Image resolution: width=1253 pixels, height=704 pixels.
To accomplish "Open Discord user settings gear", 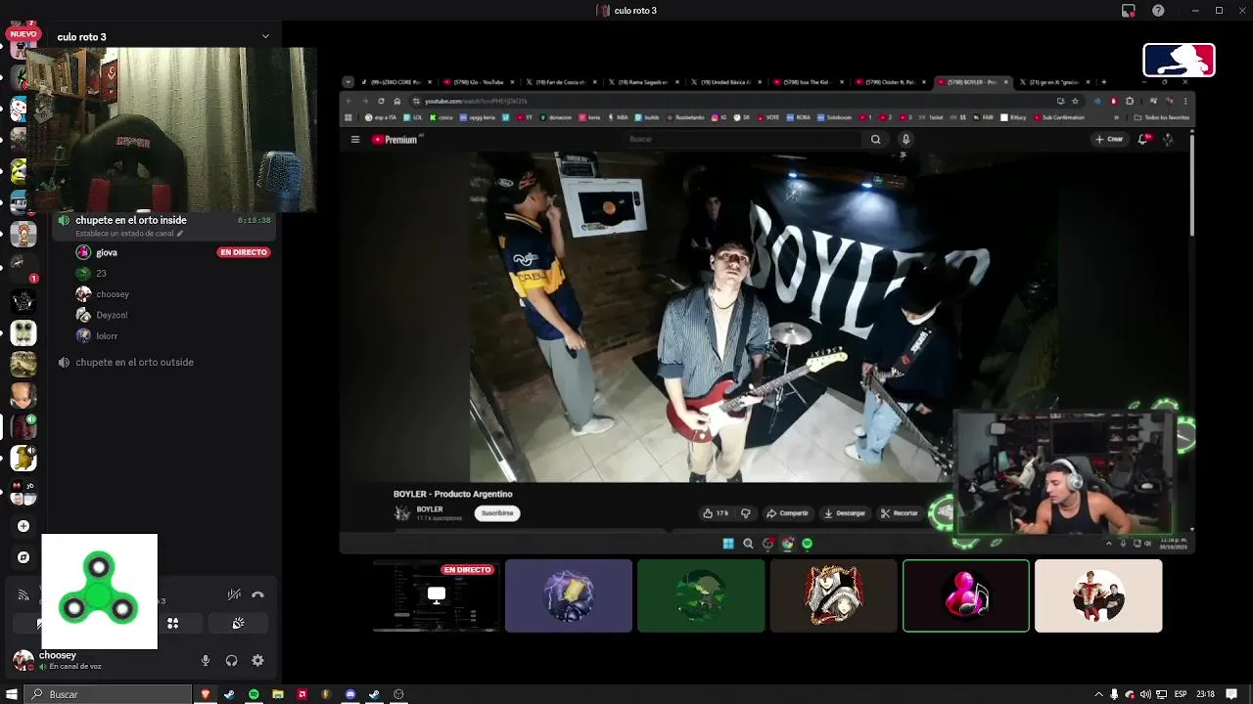I will point(257,660).
